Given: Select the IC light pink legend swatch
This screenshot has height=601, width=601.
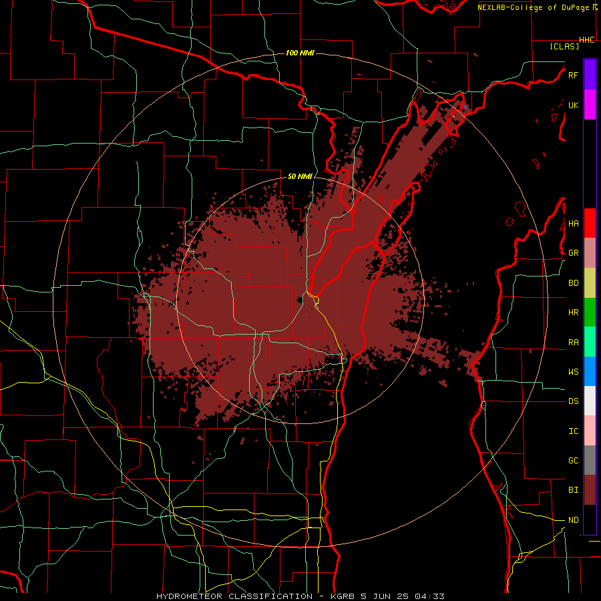Looking at the screenshot, I should pos(590,431).
